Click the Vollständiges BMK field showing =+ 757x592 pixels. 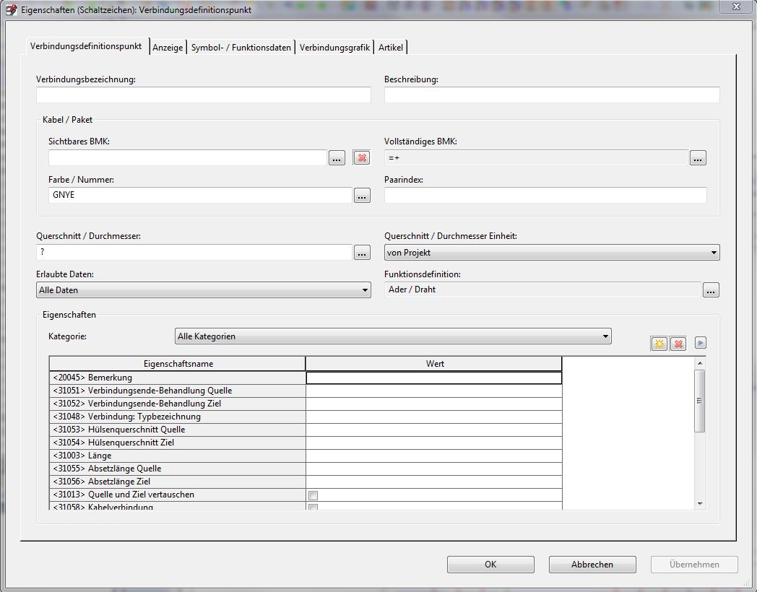tap(536, 158)
